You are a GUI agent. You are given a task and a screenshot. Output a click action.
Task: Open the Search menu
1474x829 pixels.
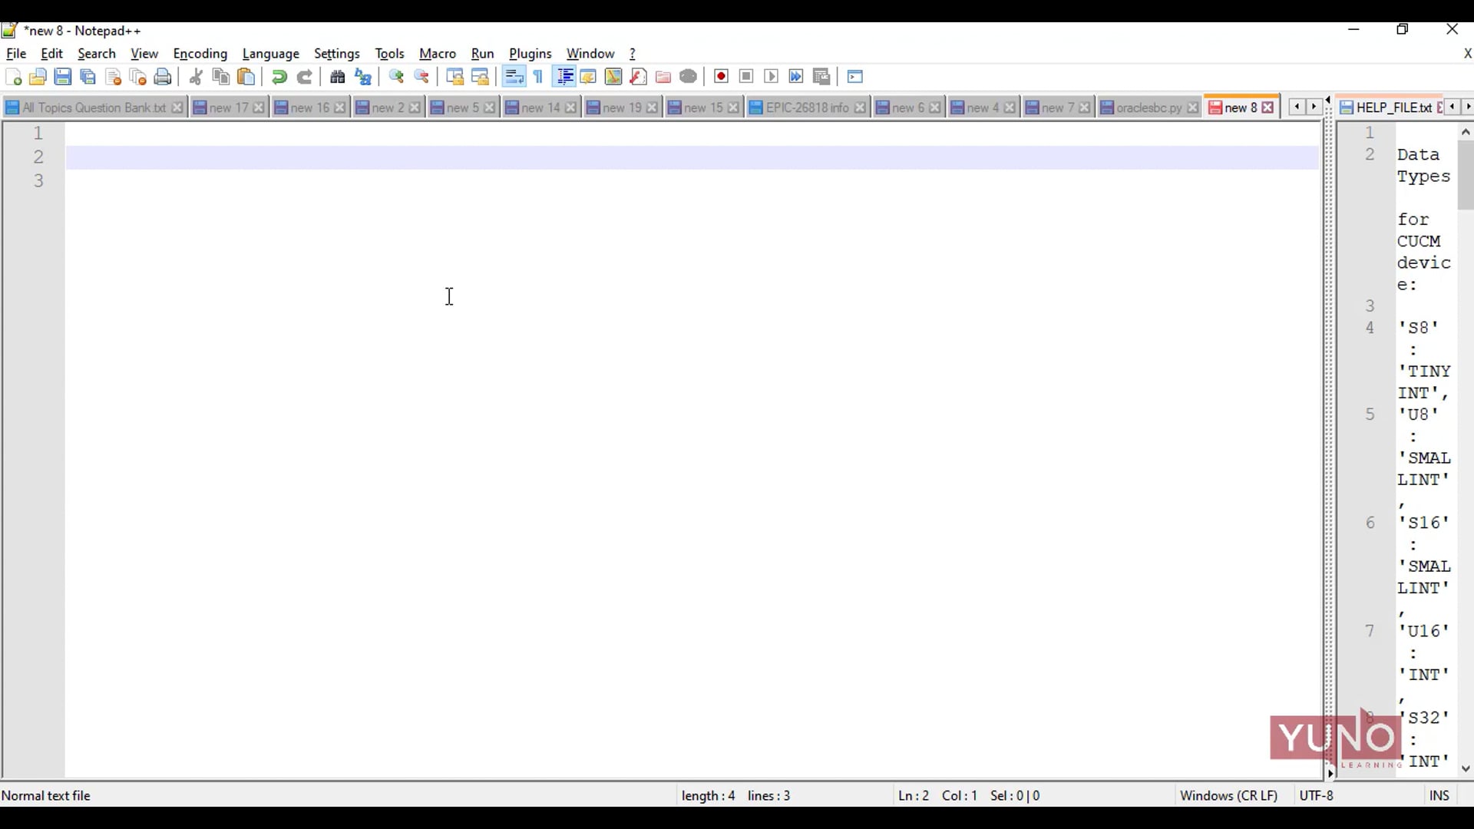pyautogui.click(x=97, y=54)
